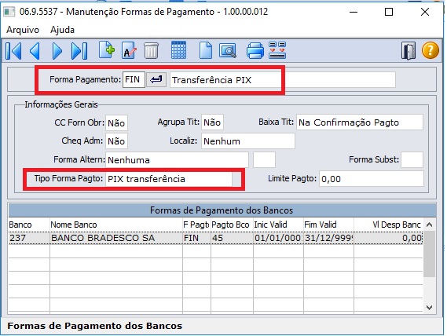The width and height of the screenshot is (447, 336).
Task: Minimize the window
Action: tap(354, 12)
